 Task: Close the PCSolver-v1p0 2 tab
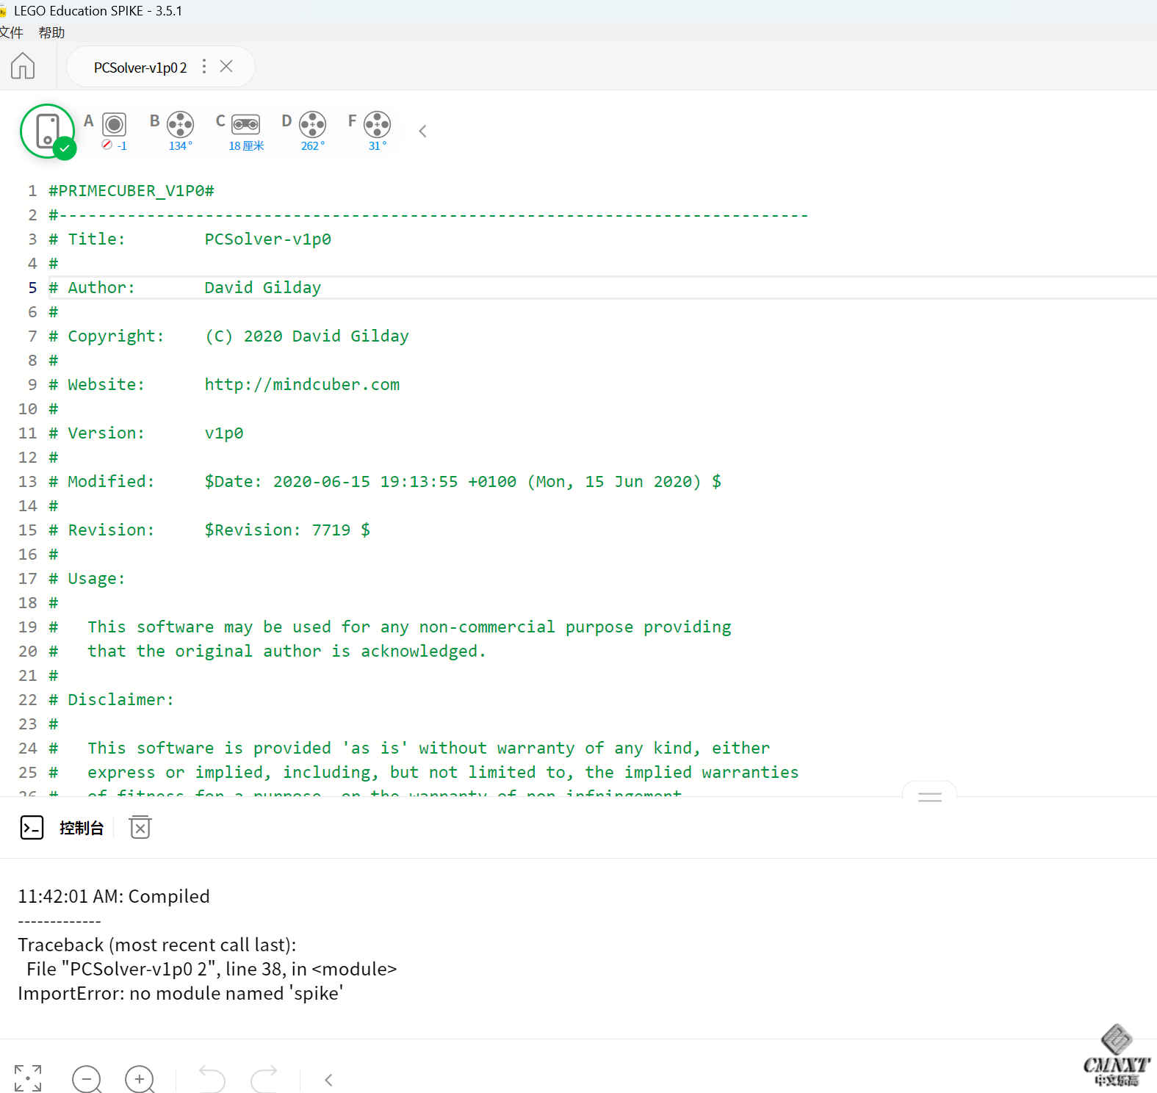(226, 66)
